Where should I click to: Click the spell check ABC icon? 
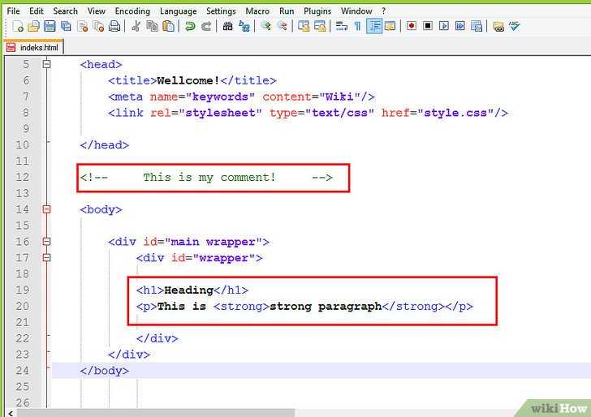pyautogui.click(x=514, y=26)
